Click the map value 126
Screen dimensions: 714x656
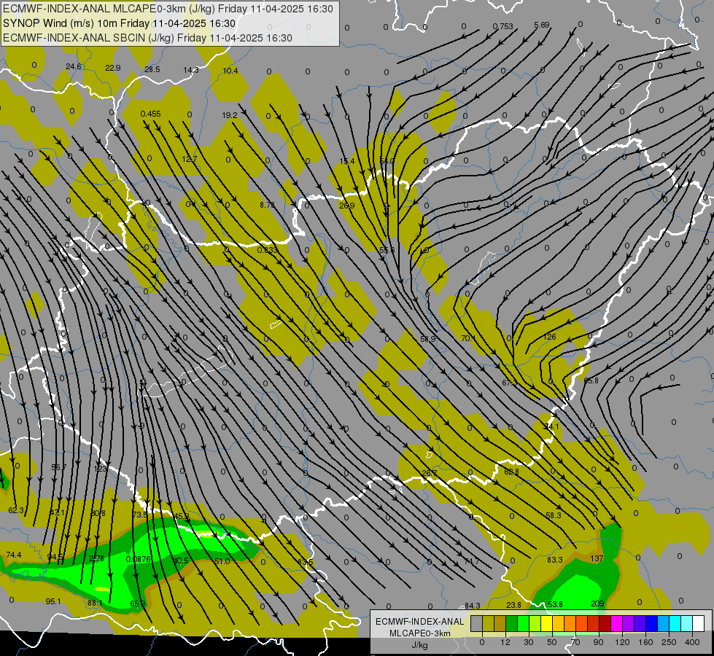pyautogui.click(x=550, y=337)
